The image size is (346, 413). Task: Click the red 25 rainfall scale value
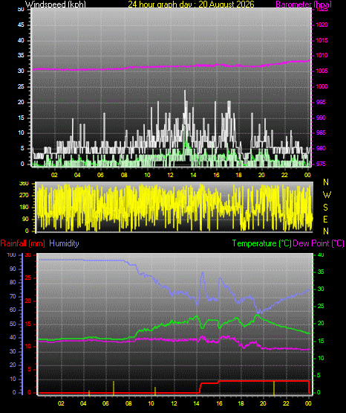[x=28, y=278]
